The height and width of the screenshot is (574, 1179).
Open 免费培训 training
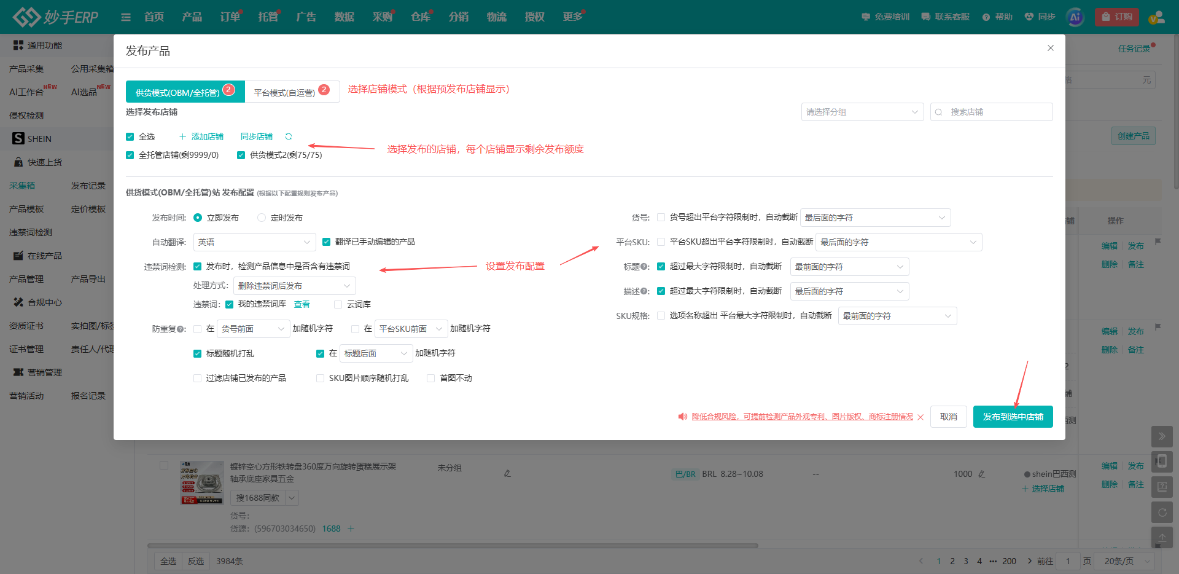click(885, 17)
